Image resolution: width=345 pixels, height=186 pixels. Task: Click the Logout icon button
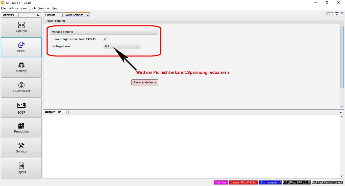click(x=21, y=168)
